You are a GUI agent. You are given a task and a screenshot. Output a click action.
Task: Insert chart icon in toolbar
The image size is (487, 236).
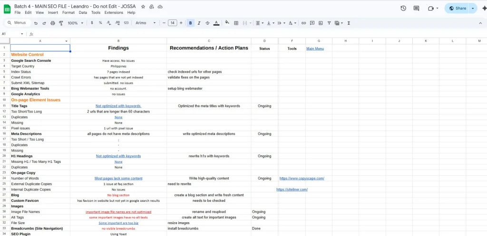click(321, 23)
